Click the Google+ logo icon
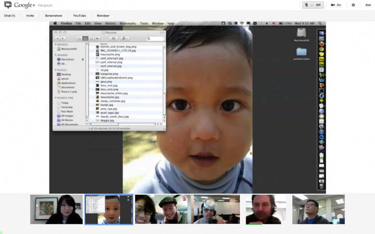 [x=8, y=5]
